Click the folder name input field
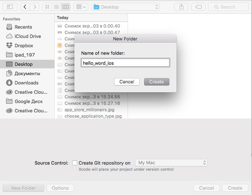 click(x=125, y=63)
